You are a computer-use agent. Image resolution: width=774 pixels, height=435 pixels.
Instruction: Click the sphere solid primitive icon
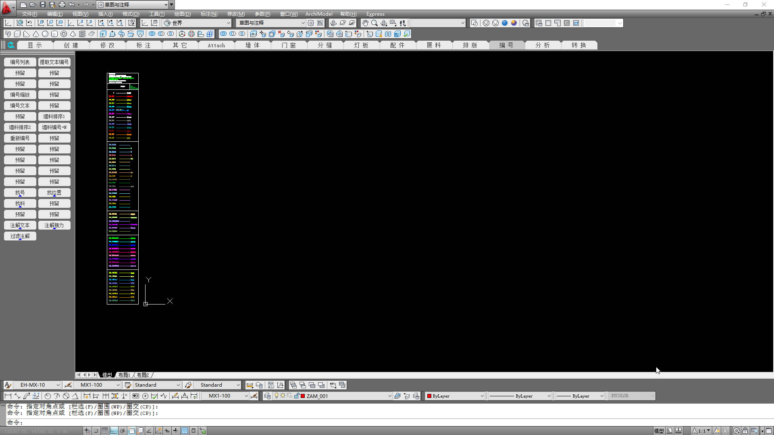point(45,34)
